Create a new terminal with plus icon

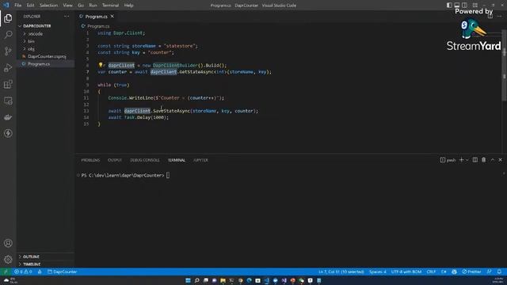[461, 160]
